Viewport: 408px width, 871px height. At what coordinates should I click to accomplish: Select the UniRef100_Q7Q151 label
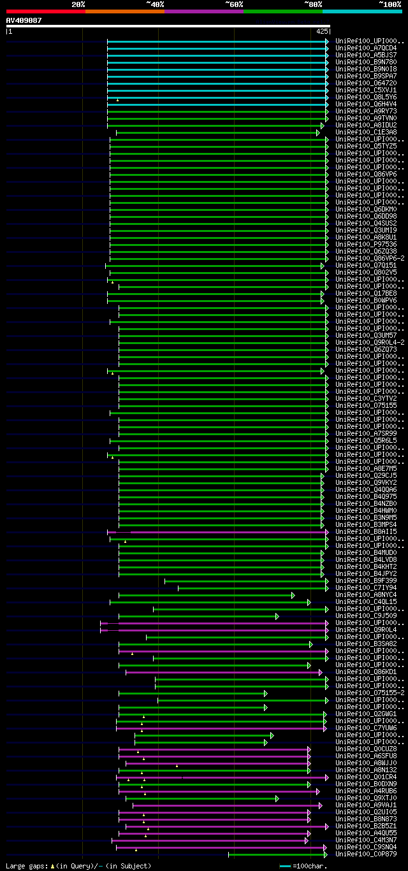click(366, 265)
